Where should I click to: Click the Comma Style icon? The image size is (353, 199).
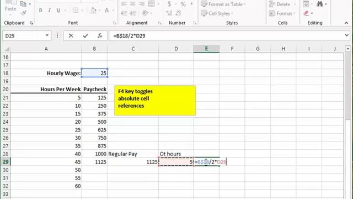(x=191, y=4)
